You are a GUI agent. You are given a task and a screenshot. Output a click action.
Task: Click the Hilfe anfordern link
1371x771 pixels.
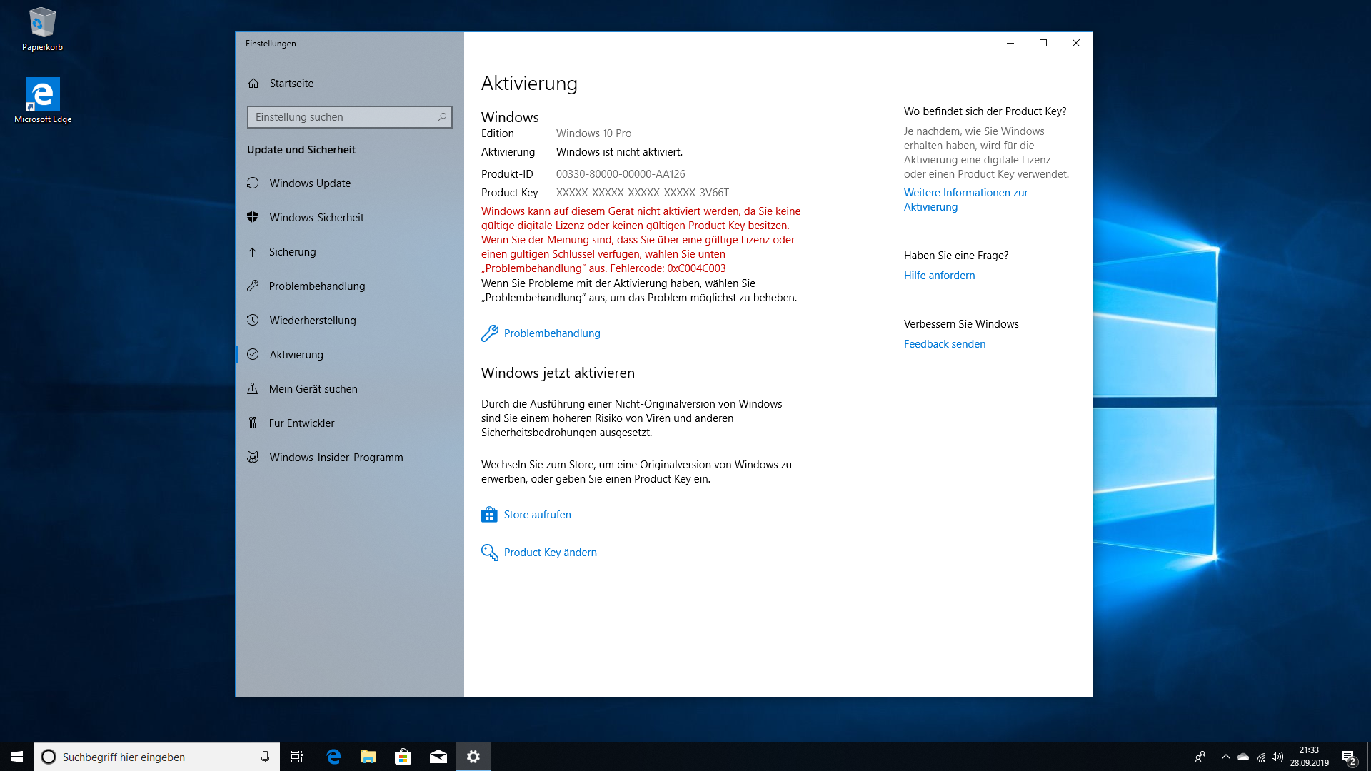pyautogui.click(x=939, y=276)
